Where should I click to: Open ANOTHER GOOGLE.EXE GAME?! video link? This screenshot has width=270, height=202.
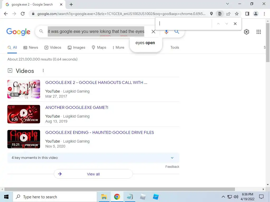77,108
